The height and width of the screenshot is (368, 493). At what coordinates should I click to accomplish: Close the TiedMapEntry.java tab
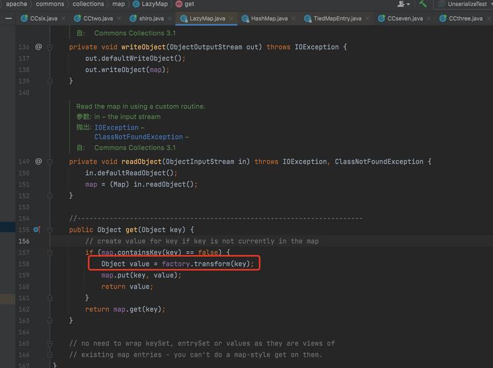click(x=367, y=18)
